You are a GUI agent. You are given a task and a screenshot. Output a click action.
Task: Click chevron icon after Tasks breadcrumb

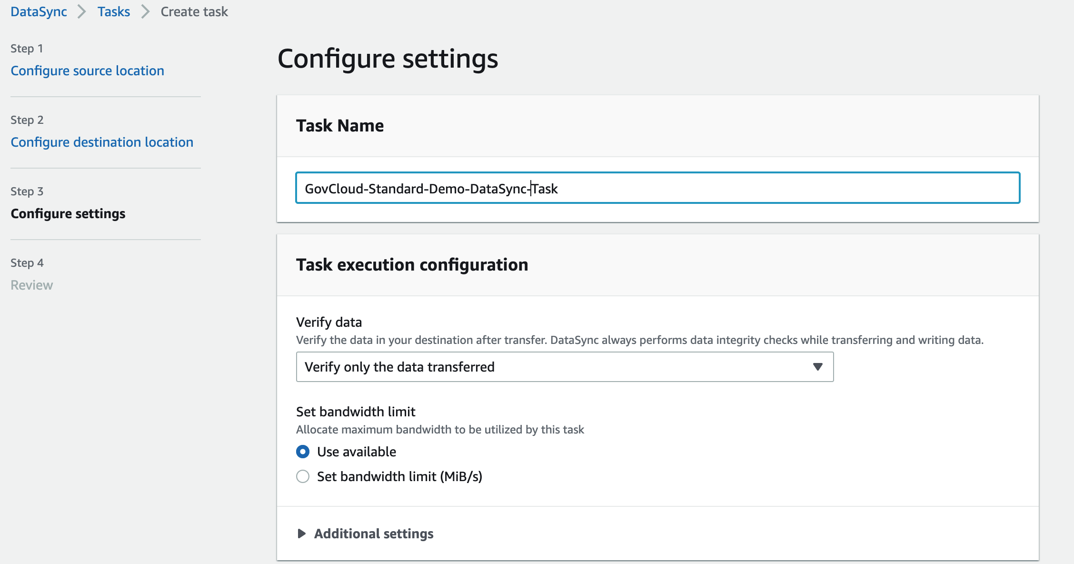click(x=145, y=11)
